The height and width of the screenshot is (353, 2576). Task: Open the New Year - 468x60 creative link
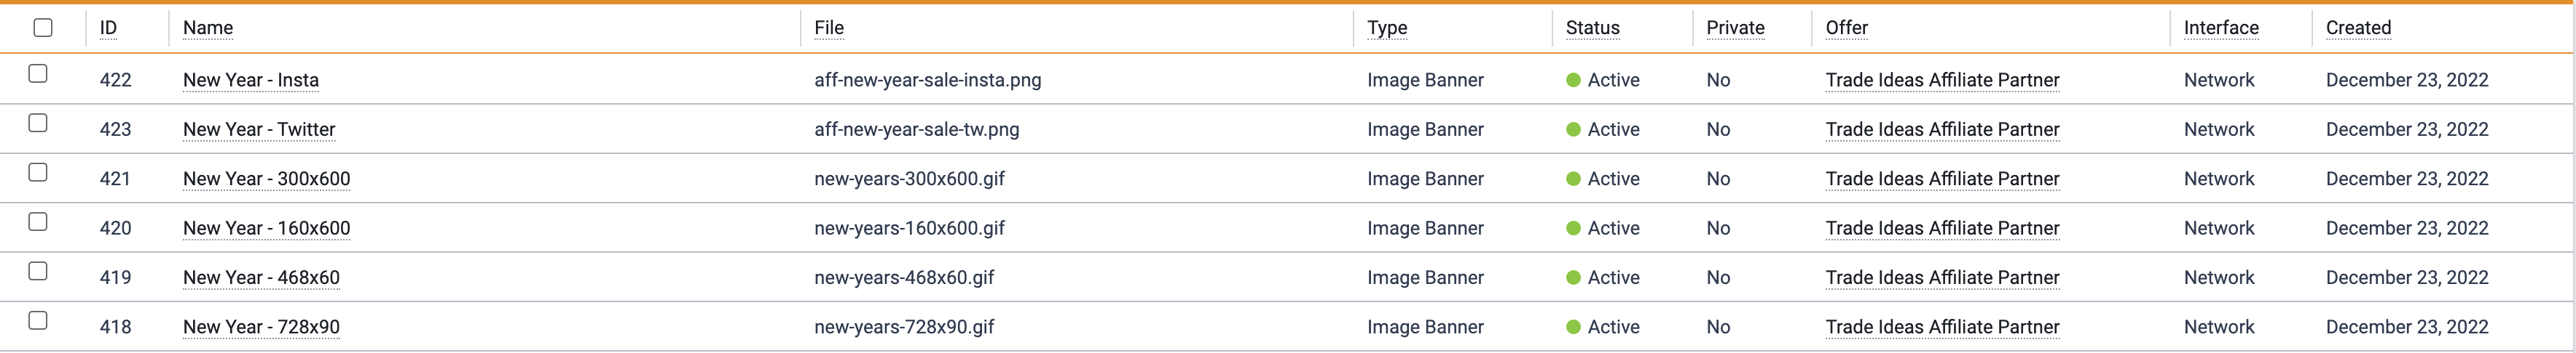click(261, 277)
